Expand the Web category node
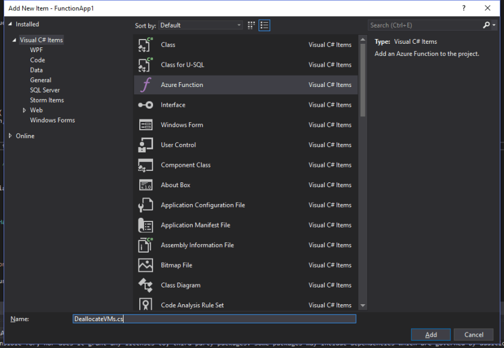504x348 pixels. coord(25,110)
